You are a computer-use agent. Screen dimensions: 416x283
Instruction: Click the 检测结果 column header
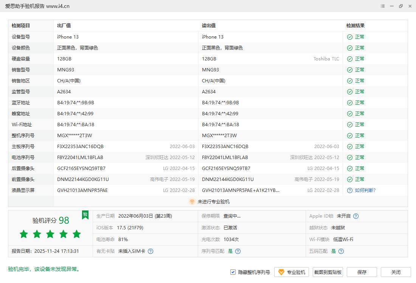[x=355, y=26]
